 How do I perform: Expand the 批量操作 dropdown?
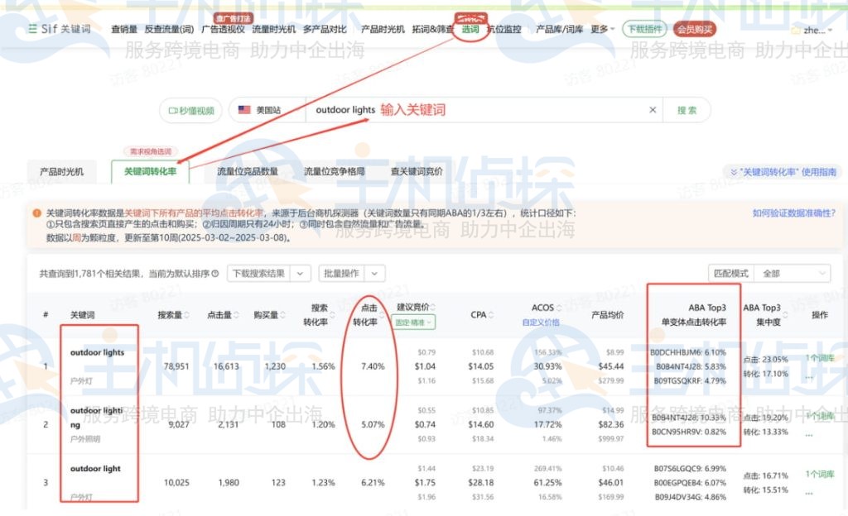374,273
